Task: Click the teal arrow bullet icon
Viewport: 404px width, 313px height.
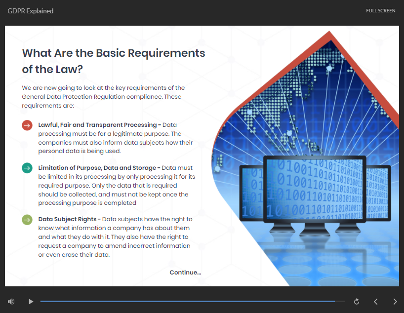Action: click(x=27, y=168)
